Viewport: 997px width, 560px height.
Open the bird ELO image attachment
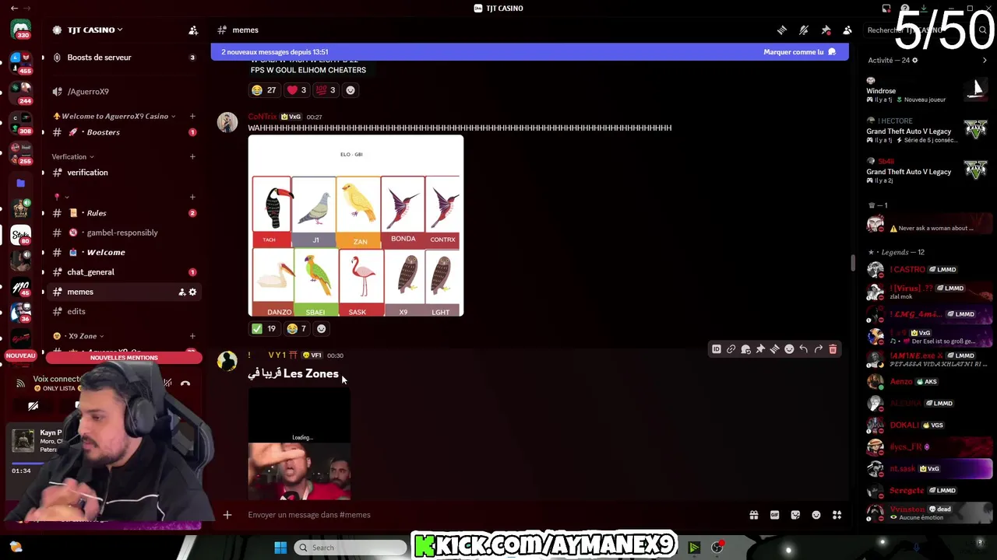click(x=356, y=226)
